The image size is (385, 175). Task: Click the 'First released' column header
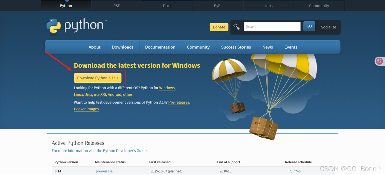pyautogui.click(x=160, y=162)
